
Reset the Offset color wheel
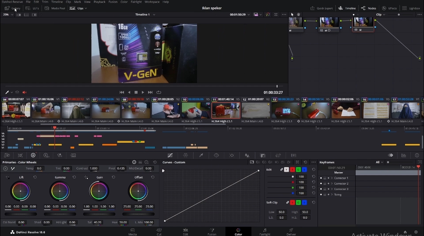pos(153,177)
